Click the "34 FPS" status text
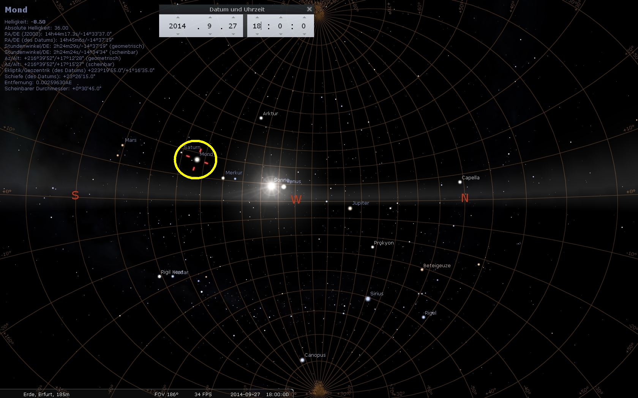 click(x=203, y=394)
